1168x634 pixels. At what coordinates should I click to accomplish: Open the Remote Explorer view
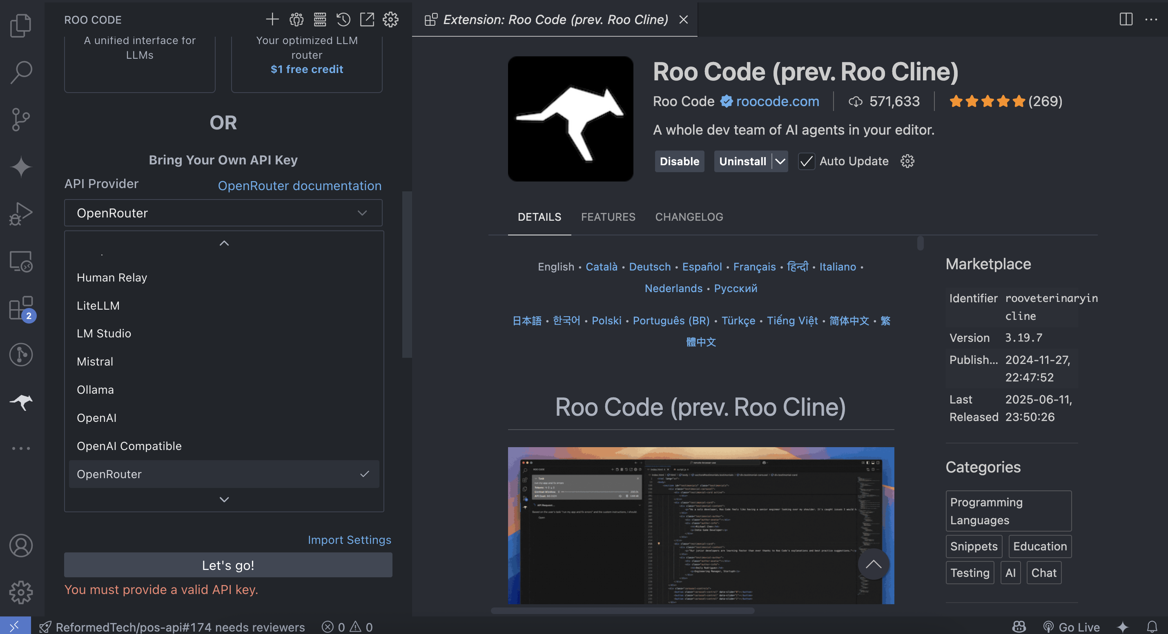tap(21, 261)
